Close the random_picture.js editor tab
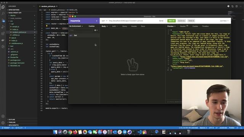Screen dimensions: 244x137 tap(57, 6)
